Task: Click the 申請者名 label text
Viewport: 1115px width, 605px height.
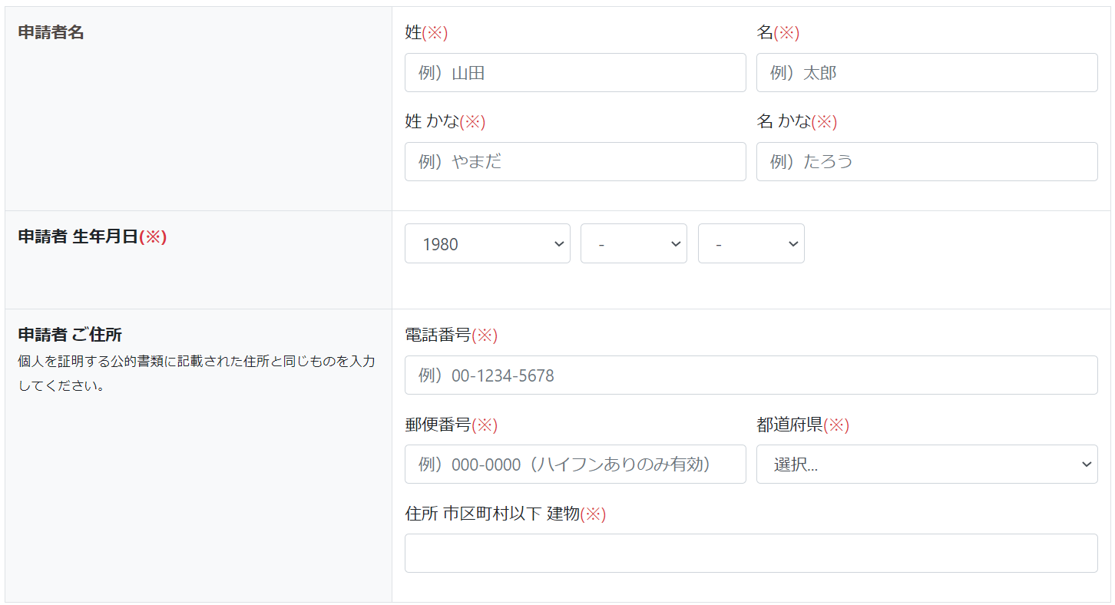Action: tap(51, 32)
